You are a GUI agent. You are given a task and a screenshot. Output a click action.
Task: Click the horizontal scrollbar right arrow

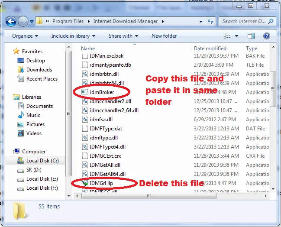(266, 196)
